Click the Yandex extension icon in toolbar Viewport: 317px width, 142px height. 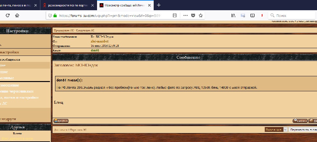(262, 15)
